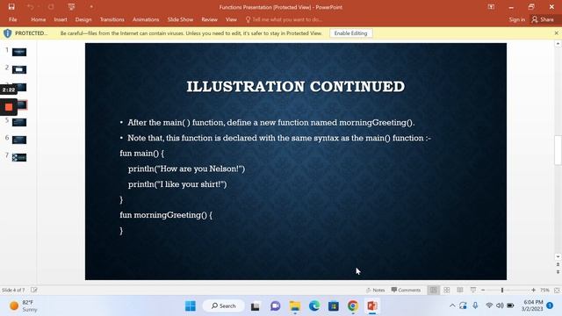This screenshot has height=316, width=562.
Task: Click zoom out minus button
Action: pos(483,290)
